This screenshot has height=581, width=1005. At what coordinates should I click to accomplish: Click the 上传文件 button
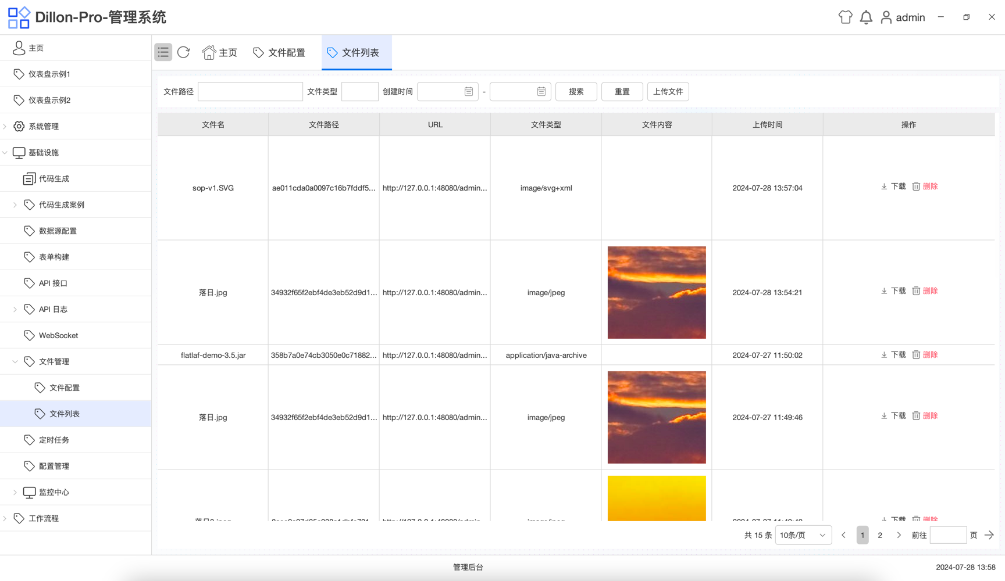pos(668,91)
